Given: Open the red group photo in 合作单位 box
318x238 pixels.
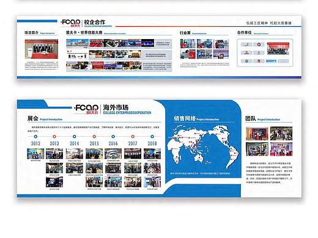Looking at the screenshot, I should (x=278, y=48).
